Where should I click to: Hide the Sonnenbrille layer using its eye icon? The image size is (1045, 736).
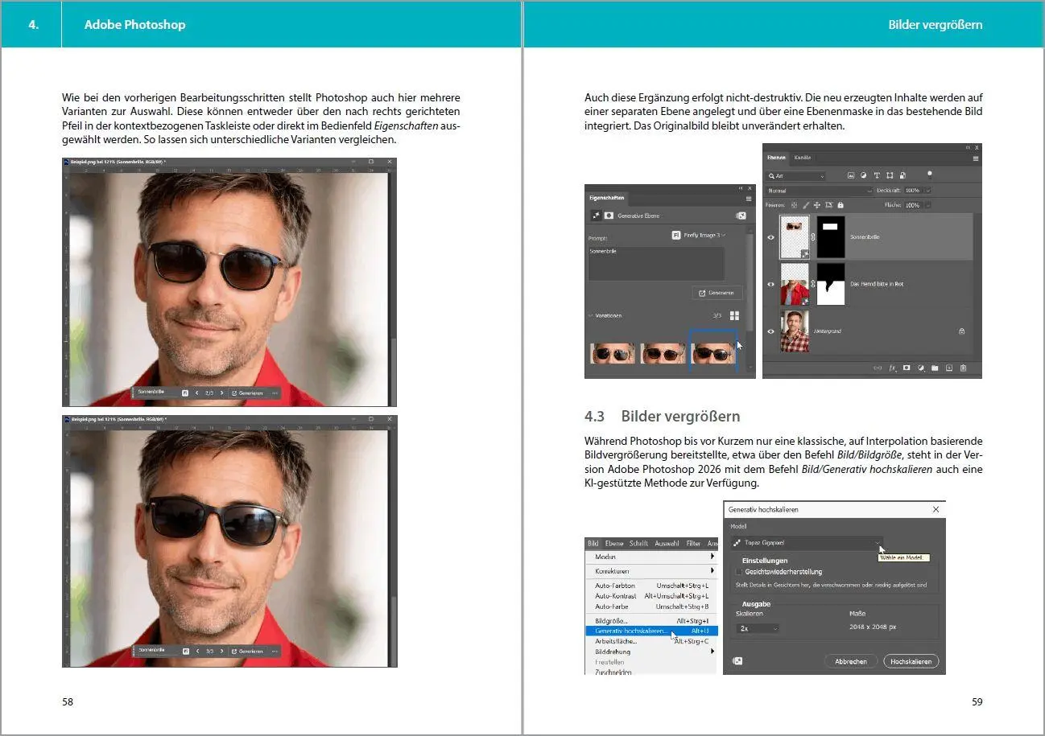point(770,237)
